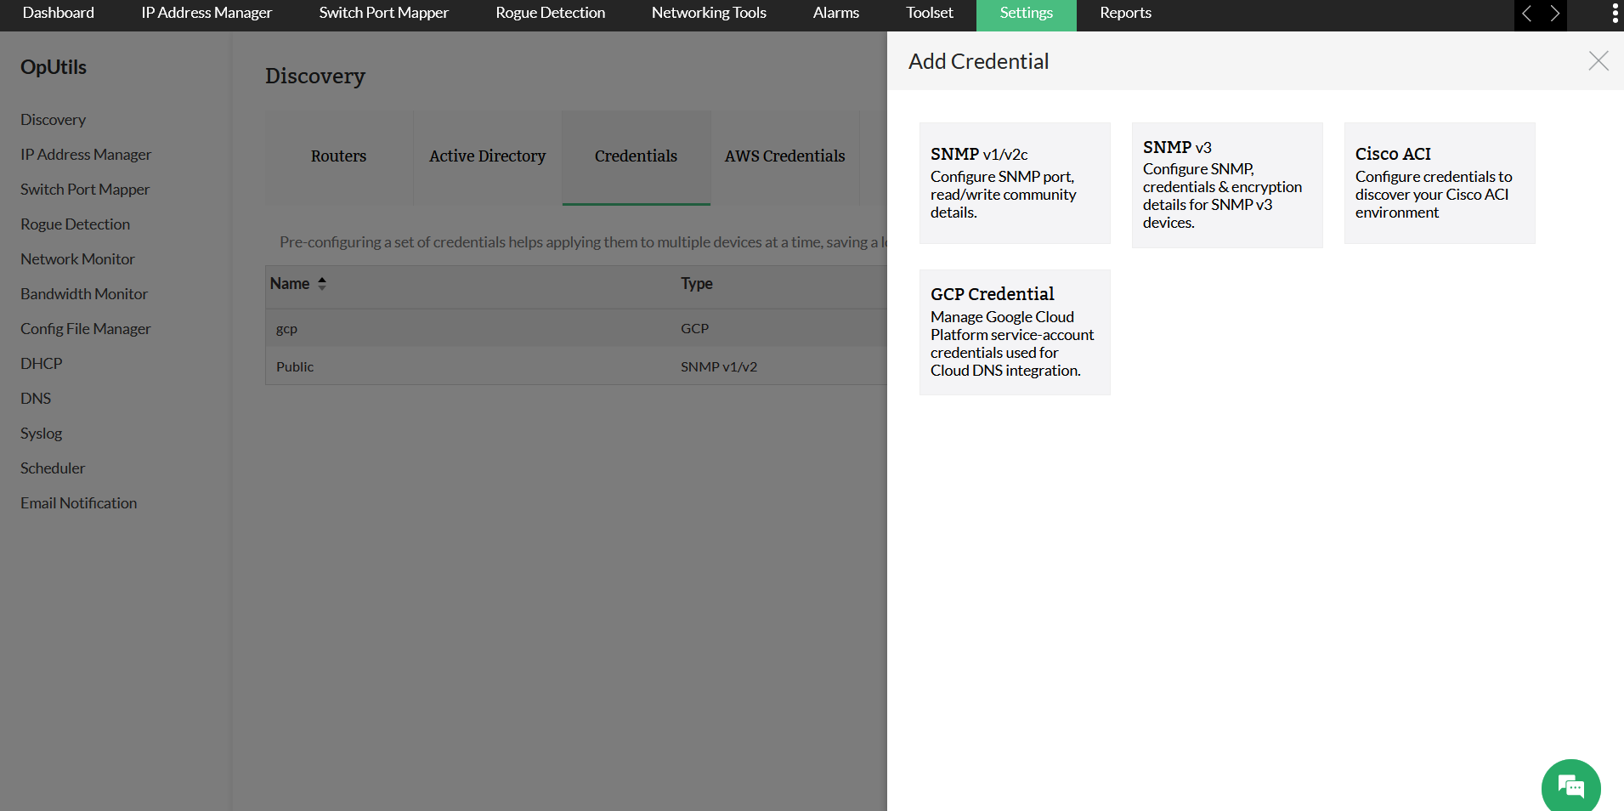Open Network Monitor settings in sidebar
1624x811 pixels.
77,259
